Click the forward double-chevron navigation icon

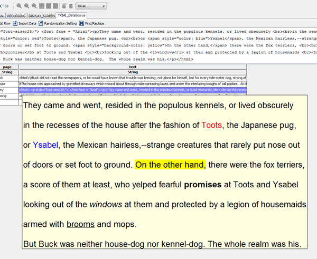click(x=7, y=6)
